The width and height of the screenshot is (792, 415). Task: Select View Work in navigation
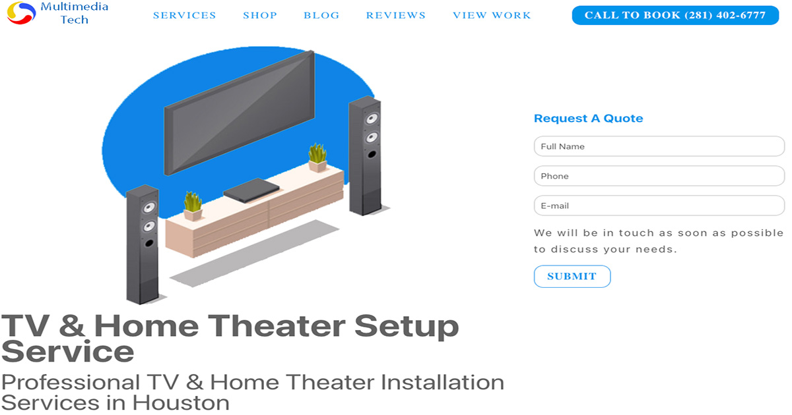tap(492, 15)
